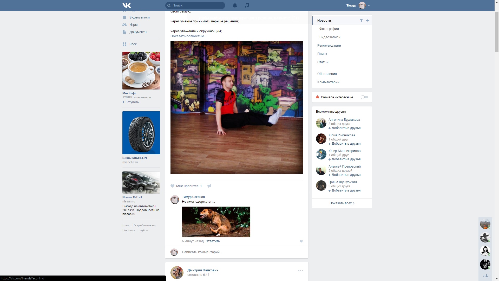The image size is (499, 281).
Task: Click the Документы file icon
Action: [x=124, y=32]
